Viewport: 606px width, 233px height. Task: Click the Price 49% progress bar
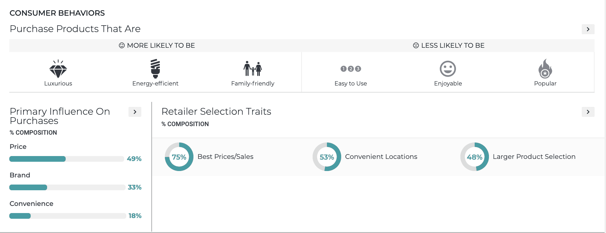[67, 159]
